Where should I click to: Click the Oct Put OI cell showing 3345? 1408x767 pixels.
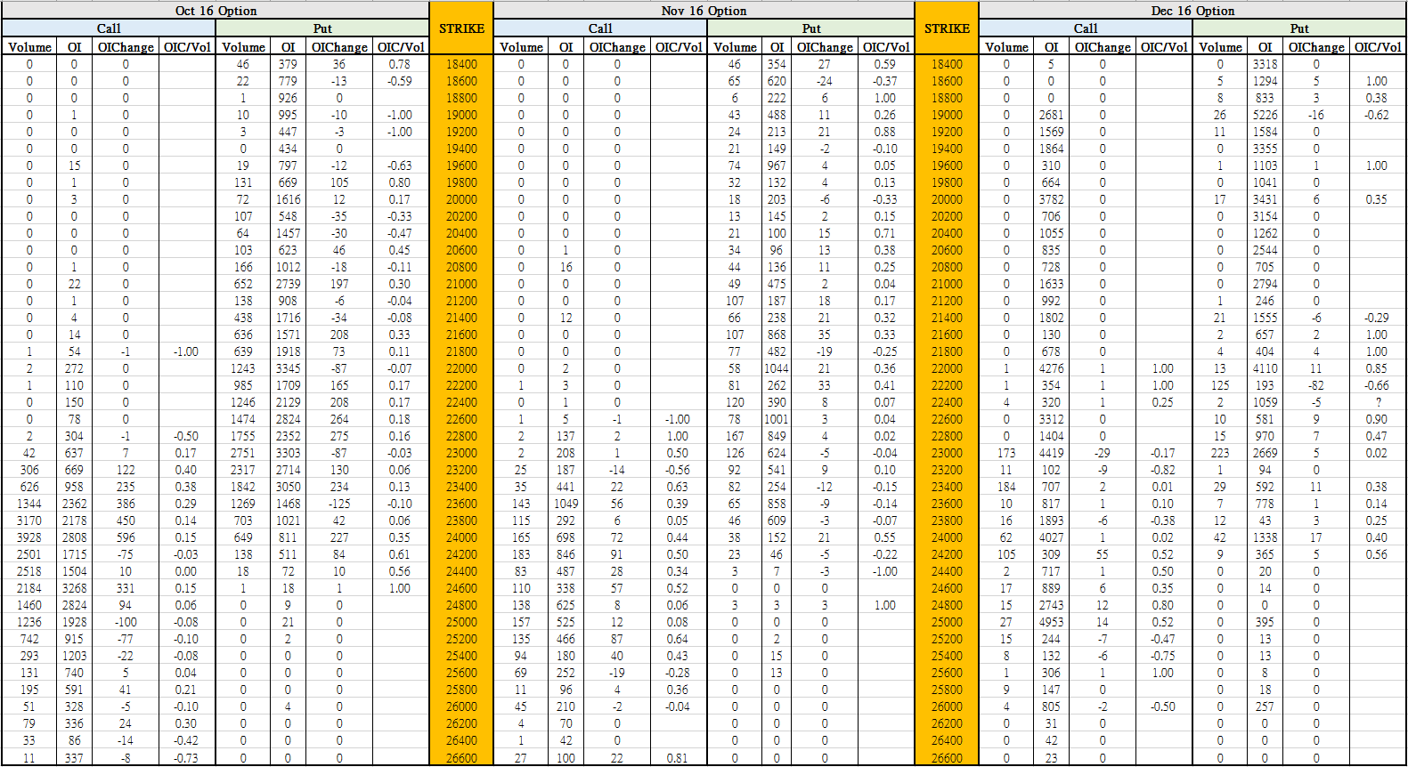coord(288,368)
